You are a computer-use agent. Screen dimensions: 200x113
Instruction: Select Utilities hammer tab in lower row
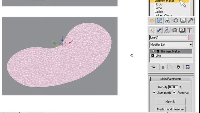[189, 30]
